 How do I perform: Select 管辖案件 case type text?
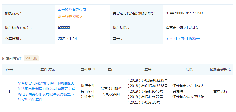tap(88, 97)
